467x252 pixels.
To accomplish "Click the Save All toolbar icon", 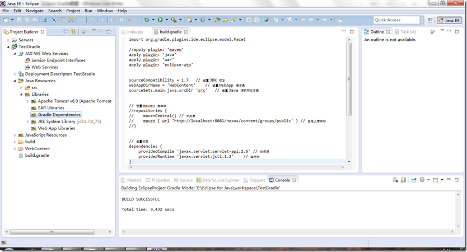I will pyautogui.click(x=27, y=20).
